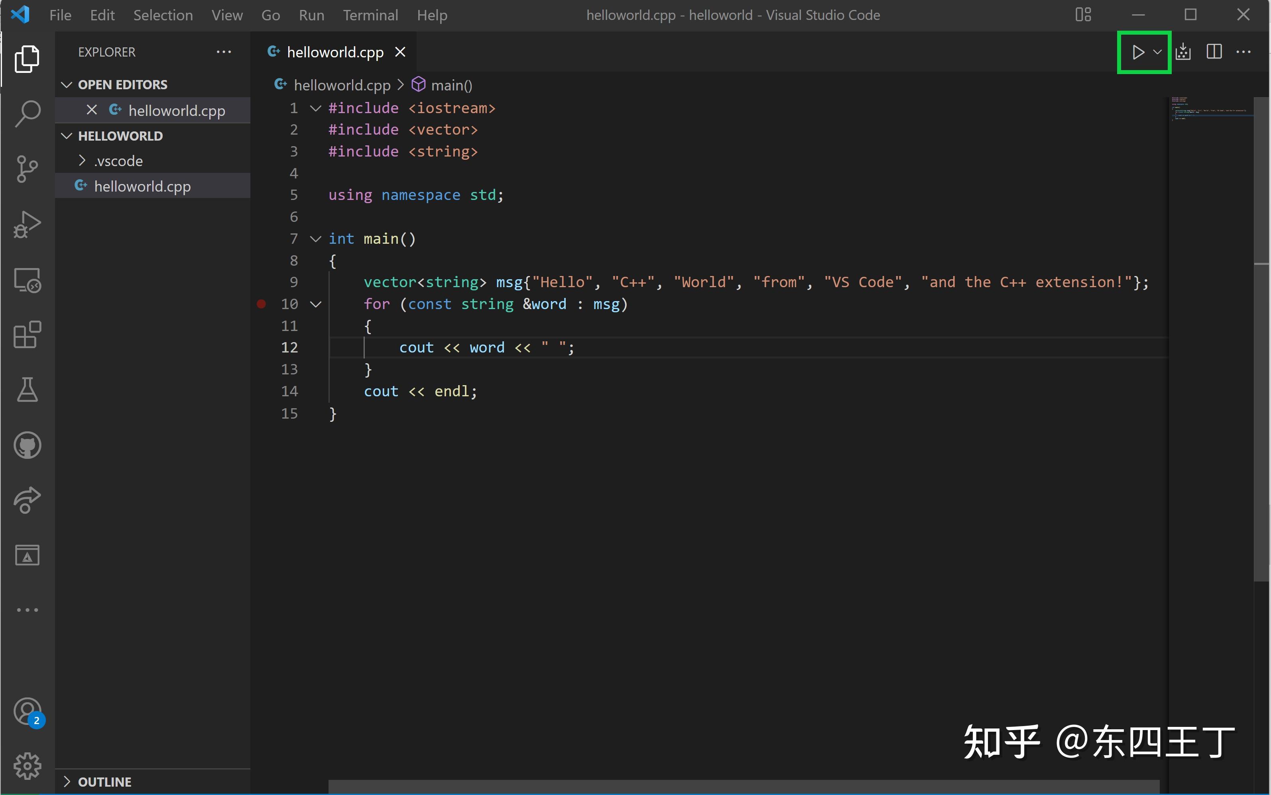The image size is (1271, 795).
Task: Open the Terminal menu
Action: click(370, 15)
